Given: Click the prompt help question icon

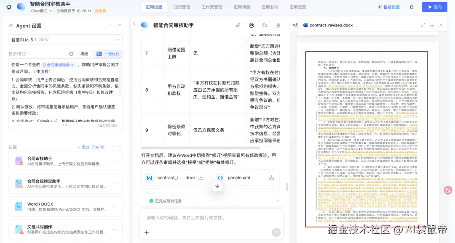Looking at the screenshot, I should (24, 53).
